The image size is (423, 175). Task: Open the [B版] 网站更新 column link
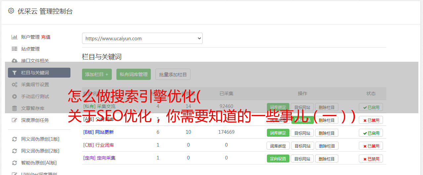[x=99, y=132]
